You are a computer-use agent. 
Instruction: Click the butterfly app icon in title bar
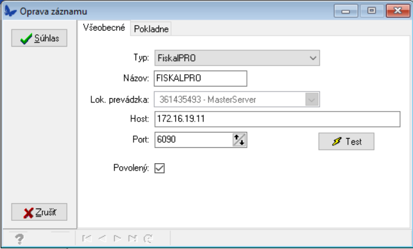10,11
